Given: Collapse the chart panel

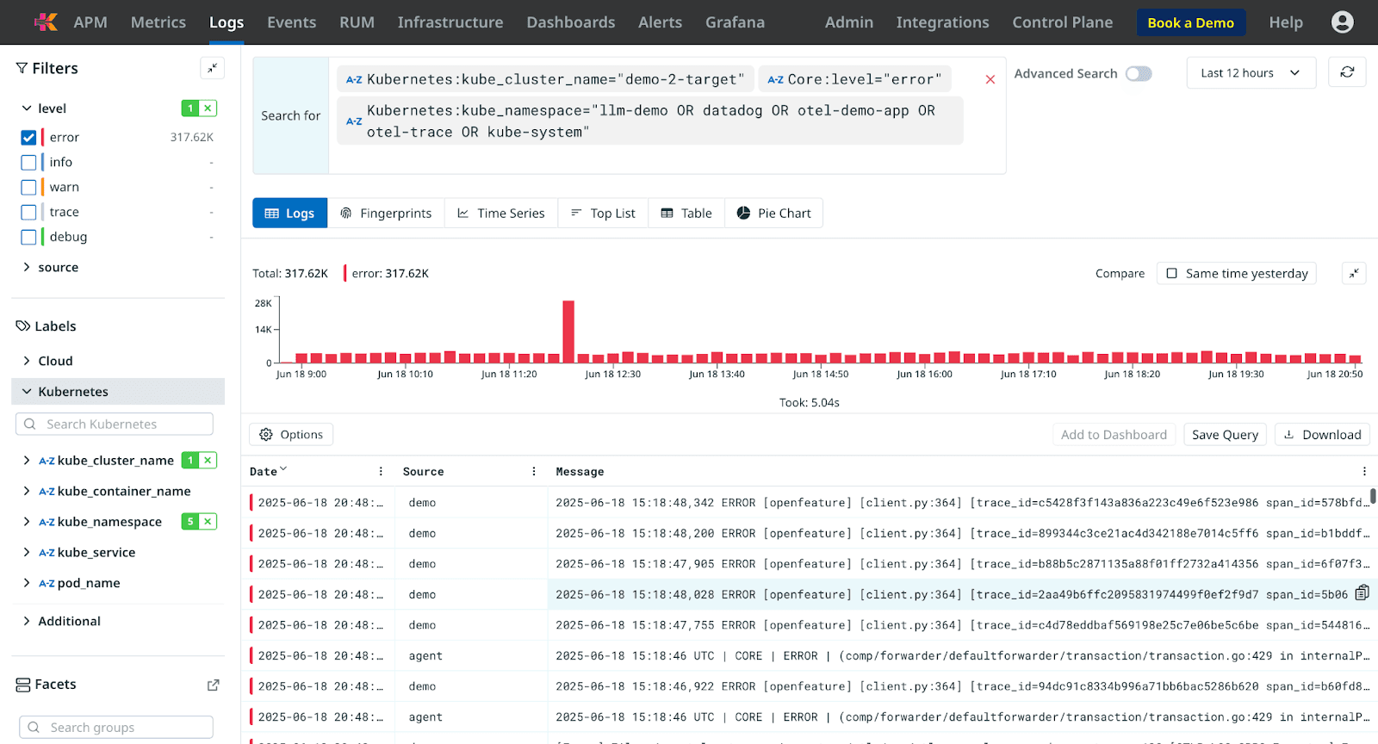Looking at the screenshot, I should coord(1354,273).
